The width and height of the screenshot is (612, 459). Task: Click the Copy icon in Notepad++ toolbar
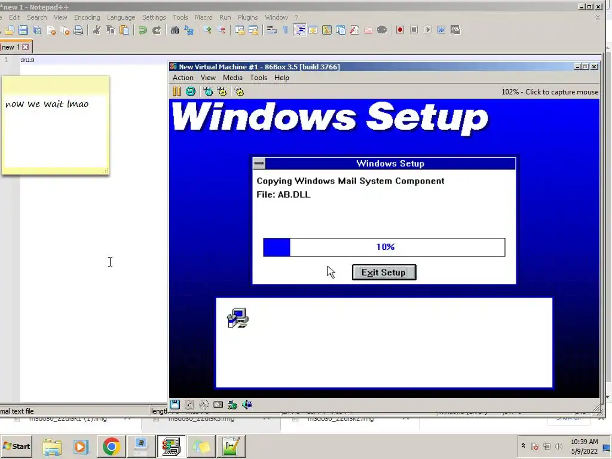111,30
